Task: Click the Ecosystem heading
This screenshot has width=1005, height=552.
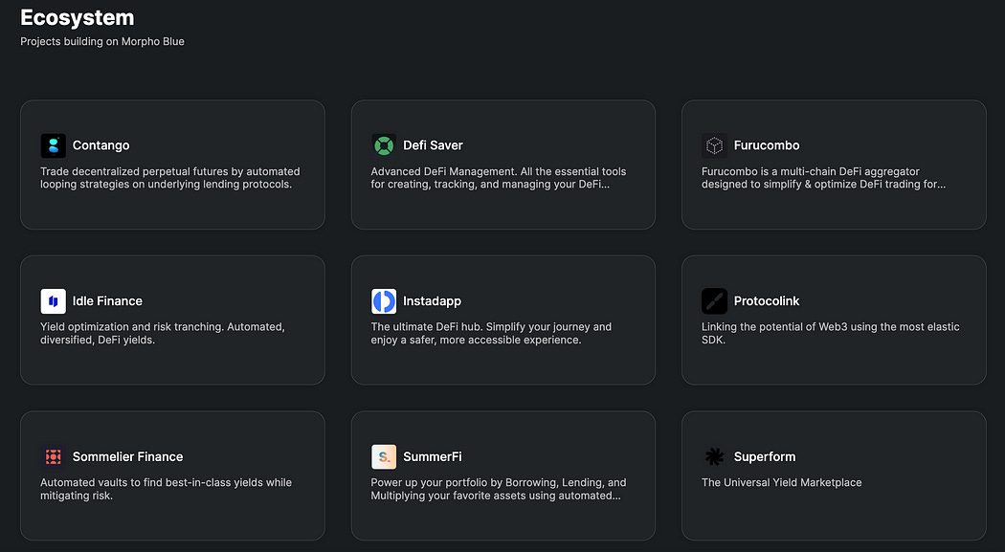Action: 77,18
